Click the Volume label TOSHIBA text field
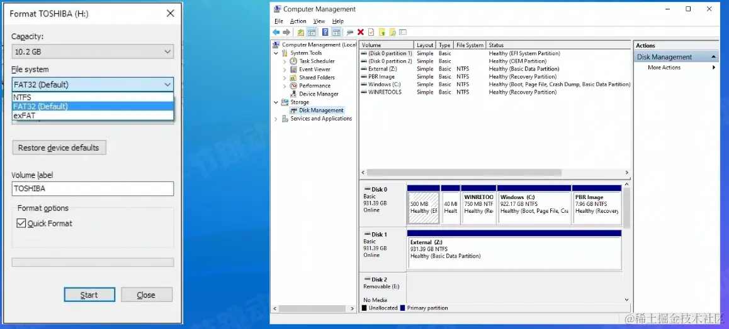729x329 pixels. [93, 188]
